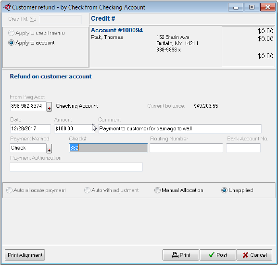This screenshot has height=265, width=278.
Task: Open Print Alignment settings
Action: 25,255
